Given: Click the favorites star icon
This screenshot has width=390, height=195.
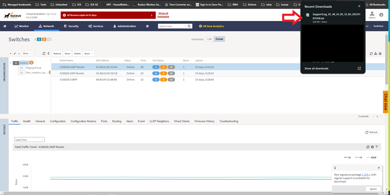Looking at the screenshot, I should point(147,26).
